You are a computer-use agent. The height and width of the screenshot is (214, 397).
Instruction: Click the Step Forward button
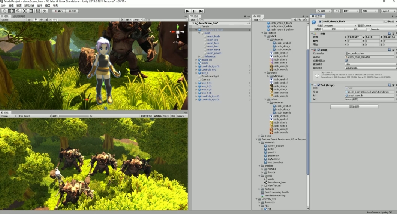click(x=201, y=11)
